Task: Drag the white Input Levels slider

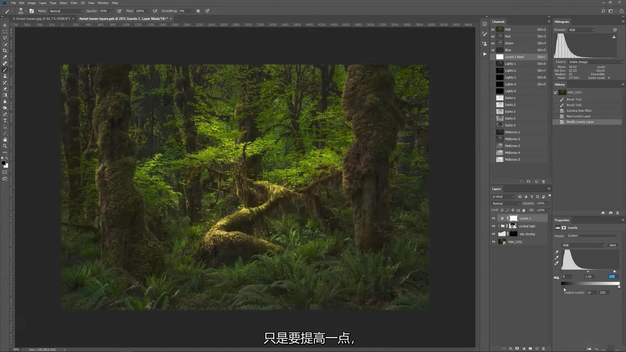Action: point(614,270)
